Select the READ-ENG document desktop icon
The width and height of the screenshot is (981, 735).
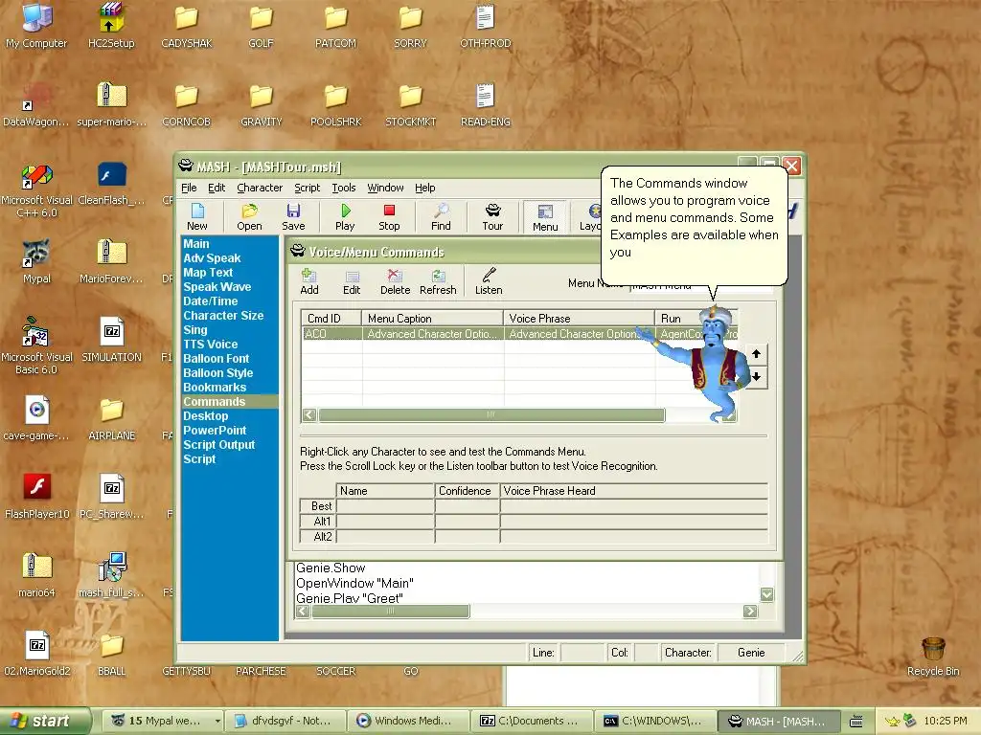tap(486, 104)
